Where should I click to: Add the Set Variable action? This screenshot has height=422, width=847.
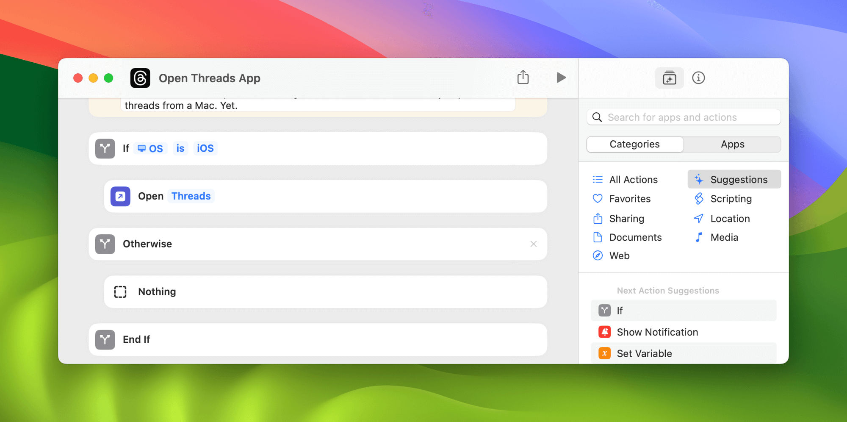pyautogui.click(x=684, y=353)
